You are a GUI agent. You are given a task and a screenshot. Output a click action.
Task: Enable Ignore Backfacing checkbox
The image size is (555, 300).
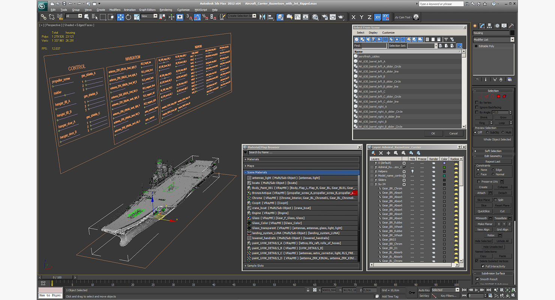[477, 107]
